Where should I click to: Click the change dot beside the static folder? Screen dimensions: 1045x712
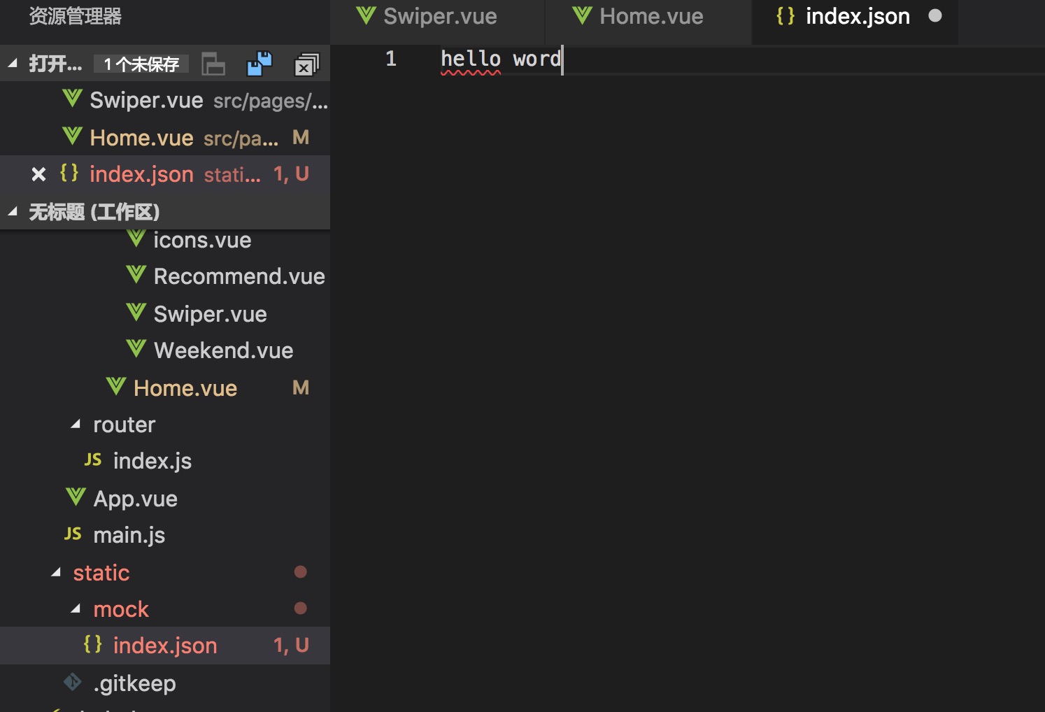click(x=301, y=572)
